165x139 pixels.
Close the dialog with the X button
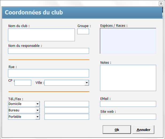click(x=161, y=3)
